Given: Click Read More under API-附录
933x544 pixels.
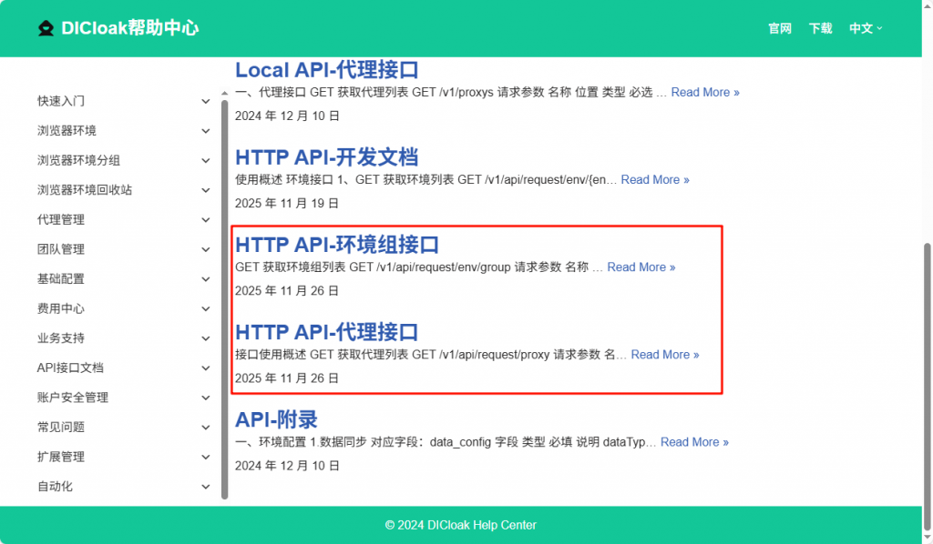Looking at the screenshot, I should click(x=694, y=442).
